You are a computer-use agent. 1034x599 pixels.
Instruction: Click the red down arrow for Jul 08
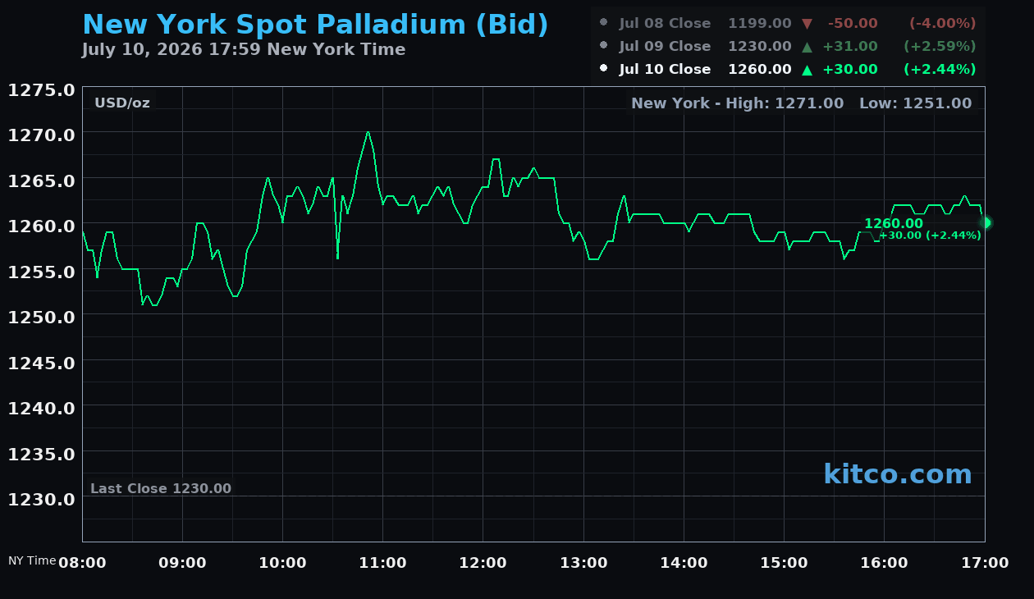[808, 24]
